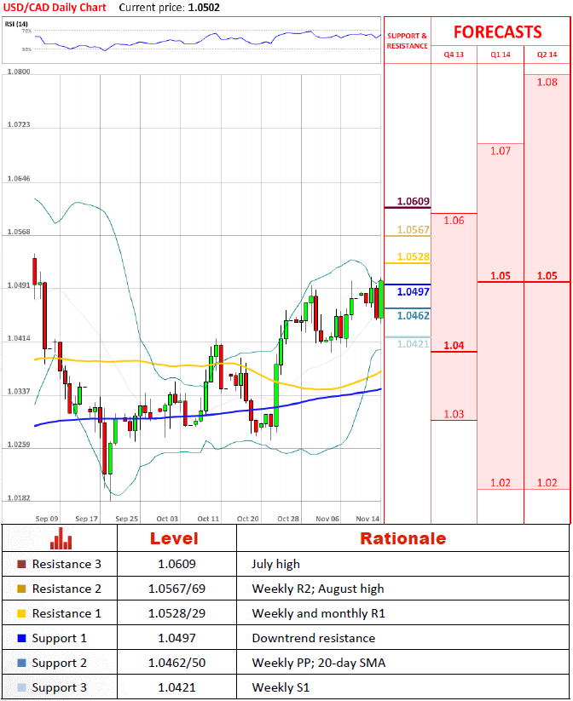Click the 1.08 forecast value in Q2 14
Screen dimensions: 573x701
click(x=547, y=82)
